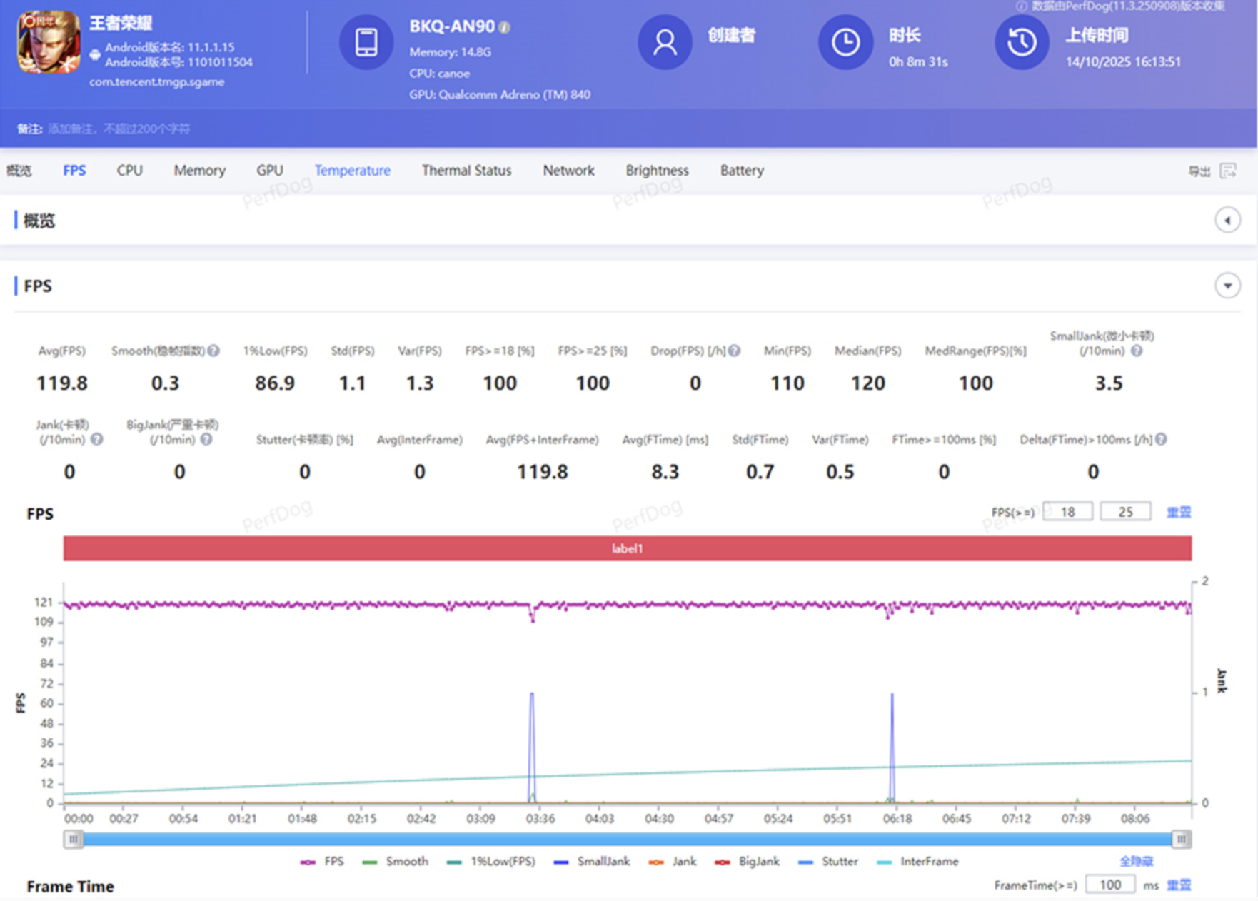Open the Thermal Status tab
Screen dimensions: 1258x901
(x=467, y=171)
